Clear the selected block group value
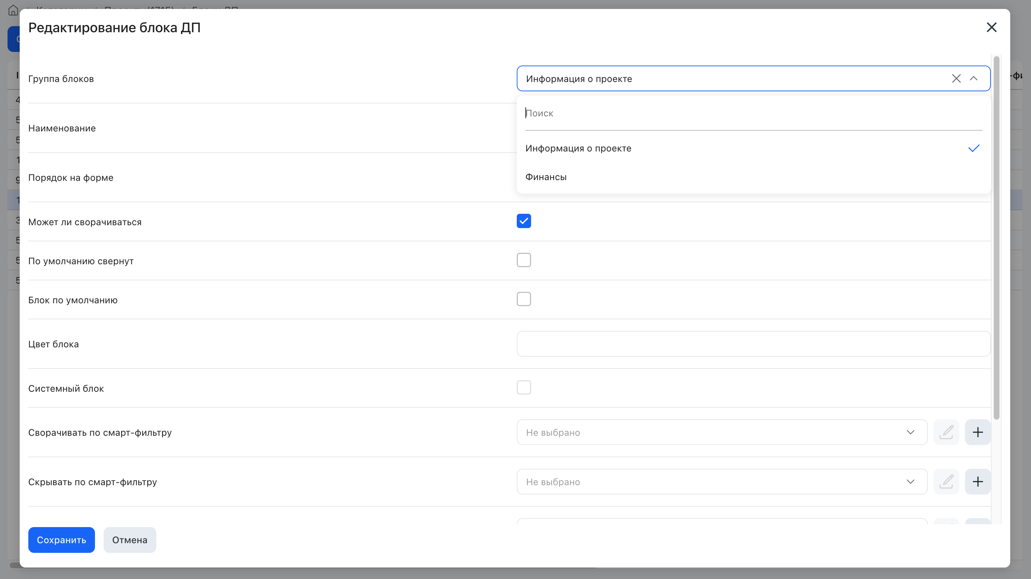This screenshot has height=579, width=1031. (x=956, y=78)
